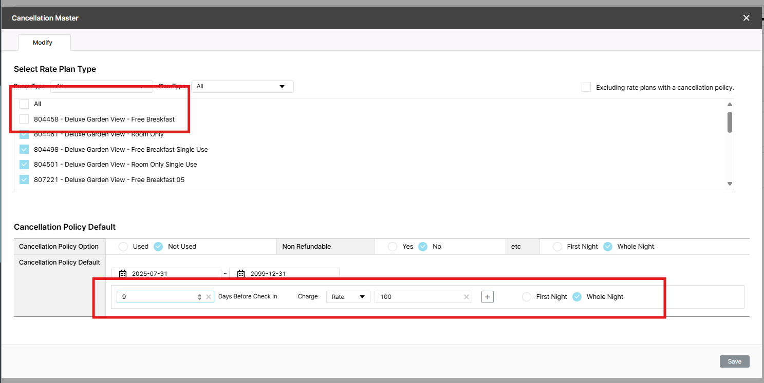Click the end date calendar icon
Image resolution: width=764 pixels, height=383 pixels.
240,274
